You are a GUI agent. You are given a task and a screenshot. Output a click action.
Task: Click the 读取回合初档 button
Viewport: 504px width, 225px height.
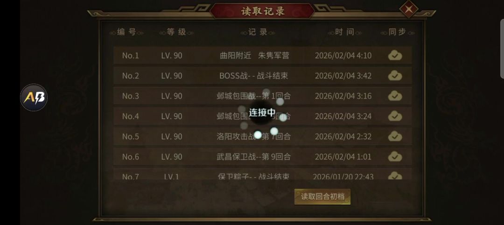(x=322, y=197)
